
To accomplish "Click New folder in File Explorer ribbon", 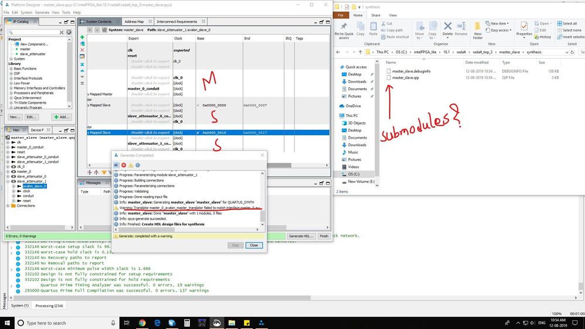I will click(478, 30).
